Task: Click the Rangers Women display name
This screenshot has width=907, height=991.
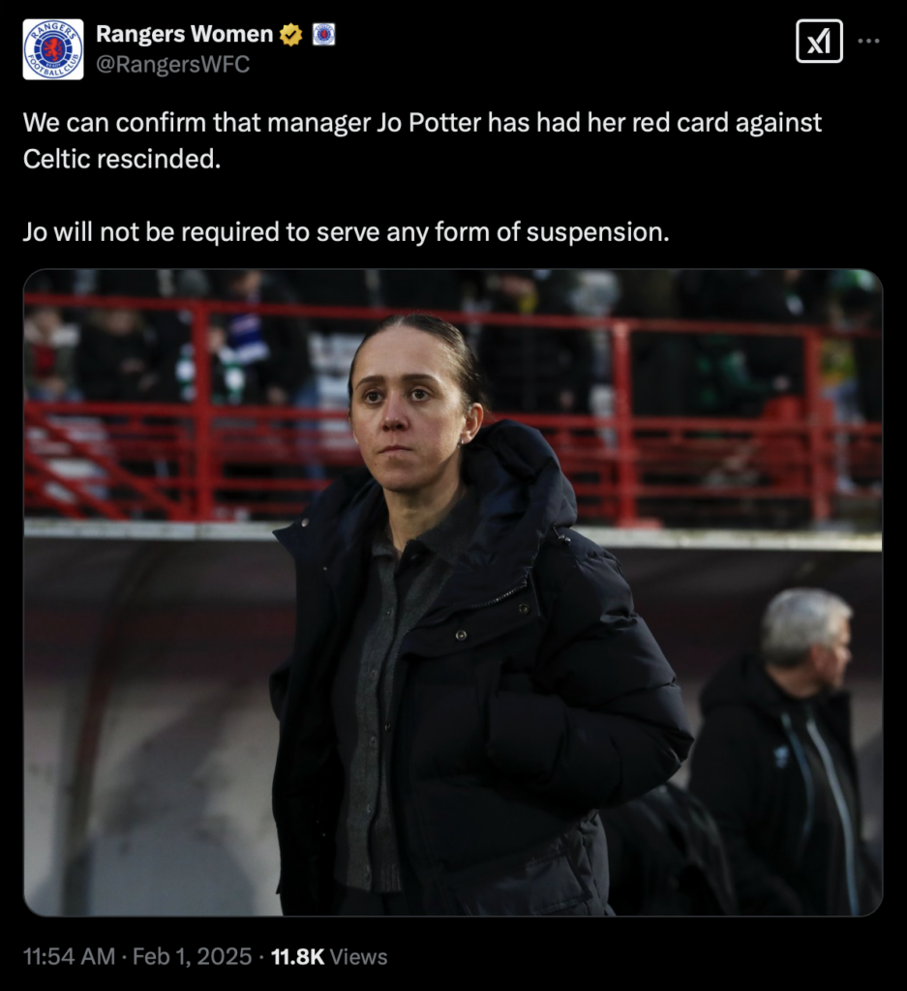Action: pyautogui.click(x=185, y=34)
